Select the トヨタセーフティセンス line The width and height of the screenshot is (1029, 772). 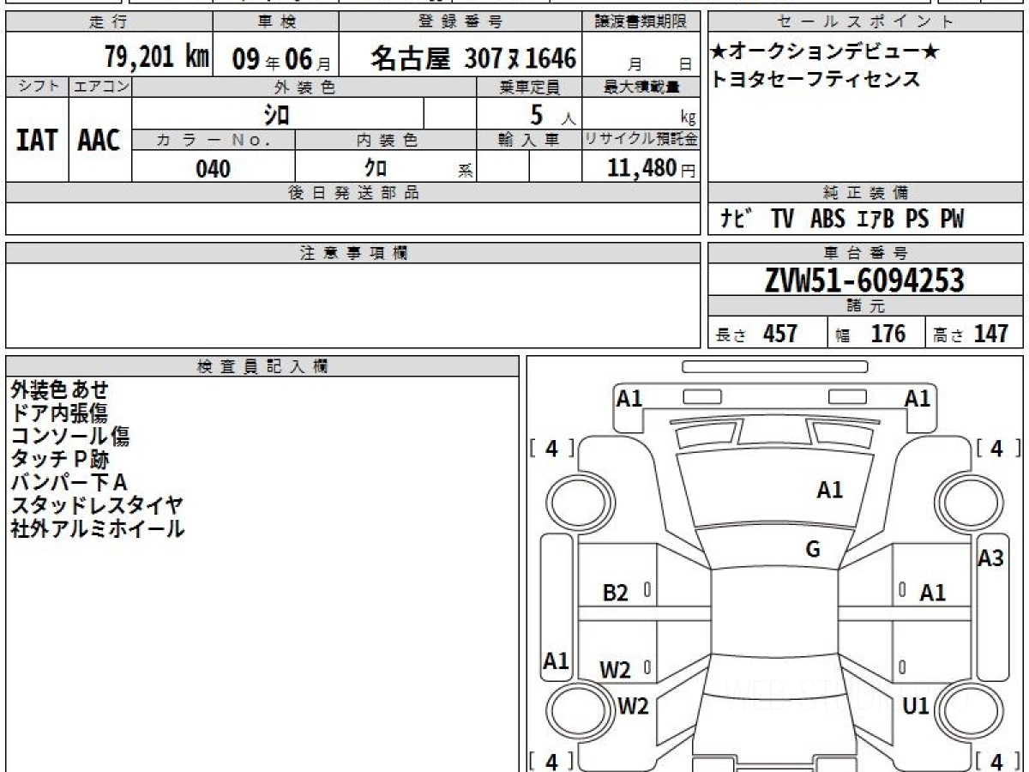[815, 79]
